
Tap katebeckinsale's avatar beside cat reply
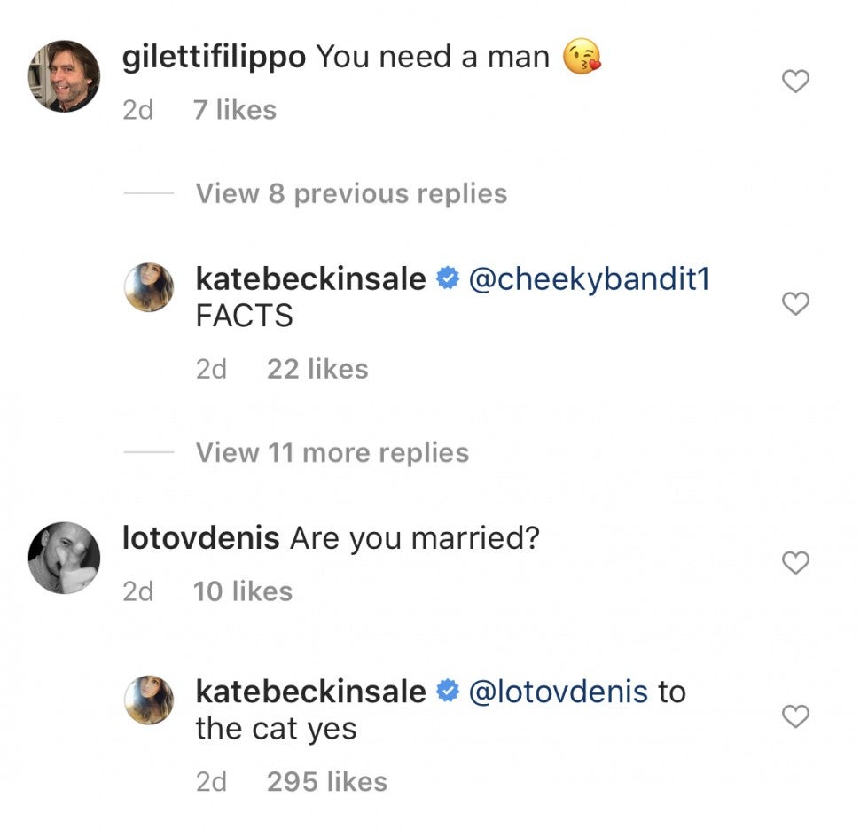[x=149, y=700]
